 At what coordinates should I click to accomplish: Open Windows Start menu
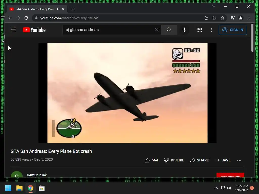tap(8, 188)
